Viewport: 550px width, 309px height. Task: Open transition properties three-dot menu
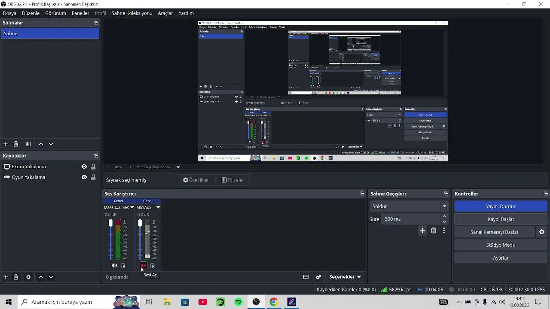tap(444, 230)
